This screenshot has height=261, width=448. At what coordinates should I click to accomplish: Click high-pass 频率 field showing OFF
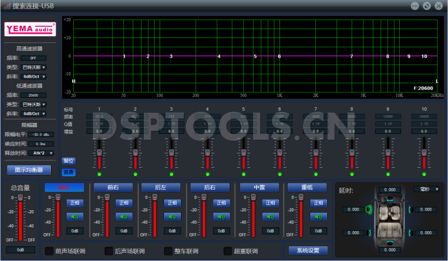click(34, 58)
